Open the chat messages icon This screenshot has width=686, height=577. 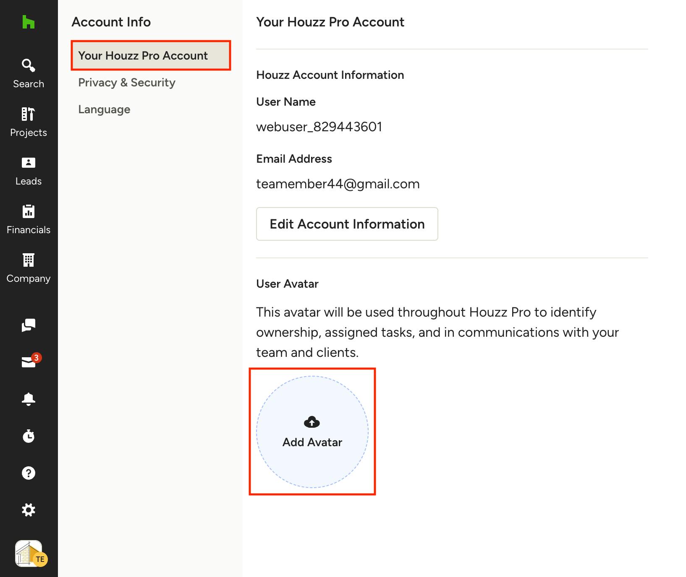pyautogui.click(x=29, y=325)
